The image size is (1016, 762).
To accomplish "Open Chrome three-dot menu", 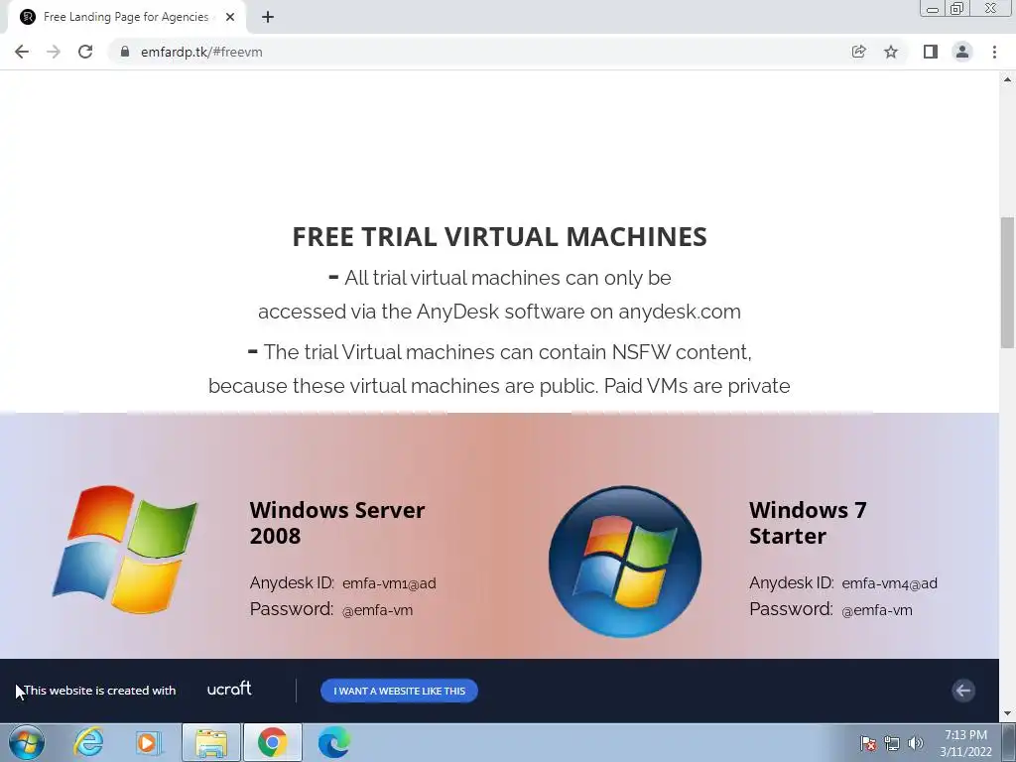I will (994, 52).
